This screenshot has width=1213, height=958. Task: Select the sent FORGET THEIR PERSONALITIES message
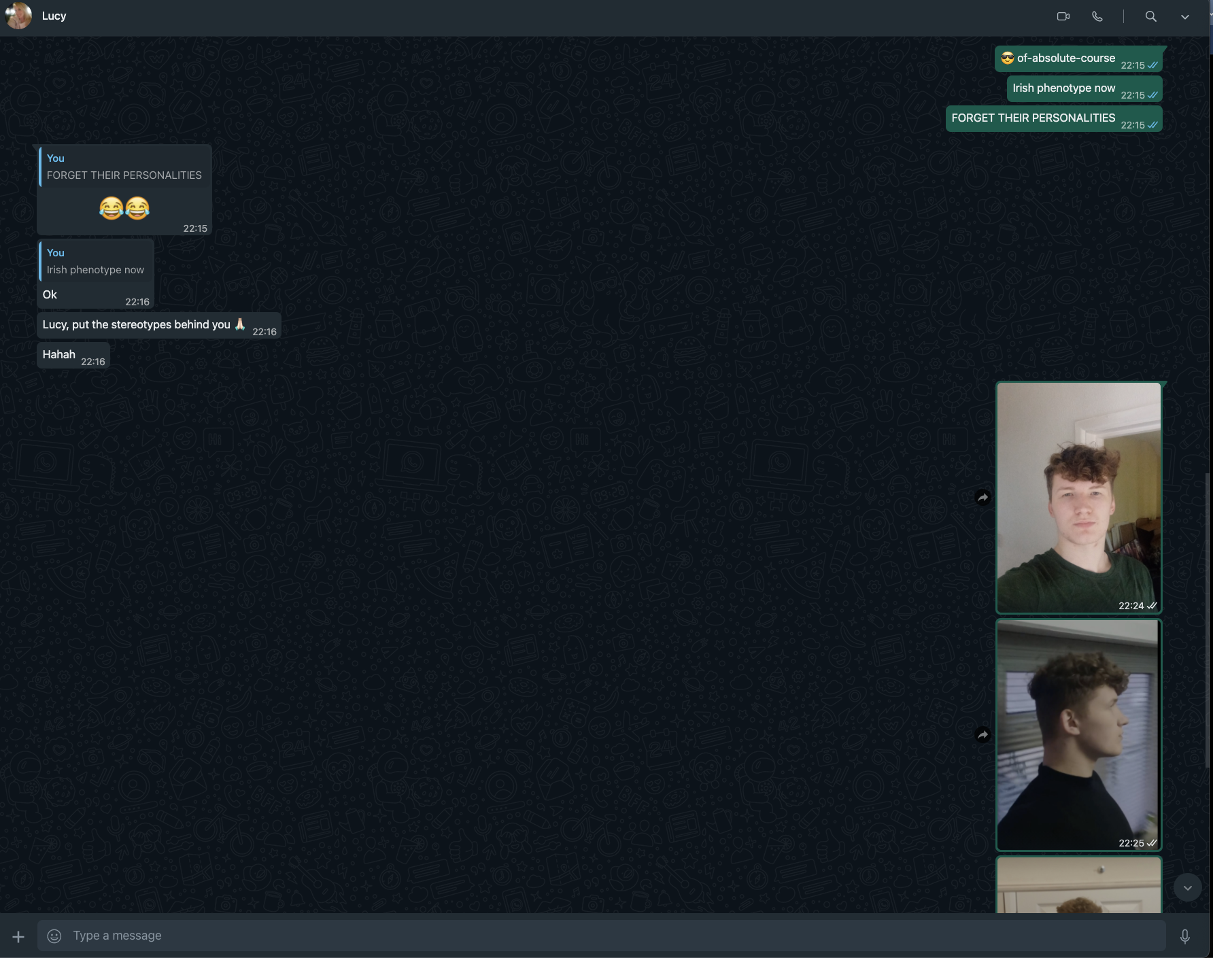(x=1054, y=119)
